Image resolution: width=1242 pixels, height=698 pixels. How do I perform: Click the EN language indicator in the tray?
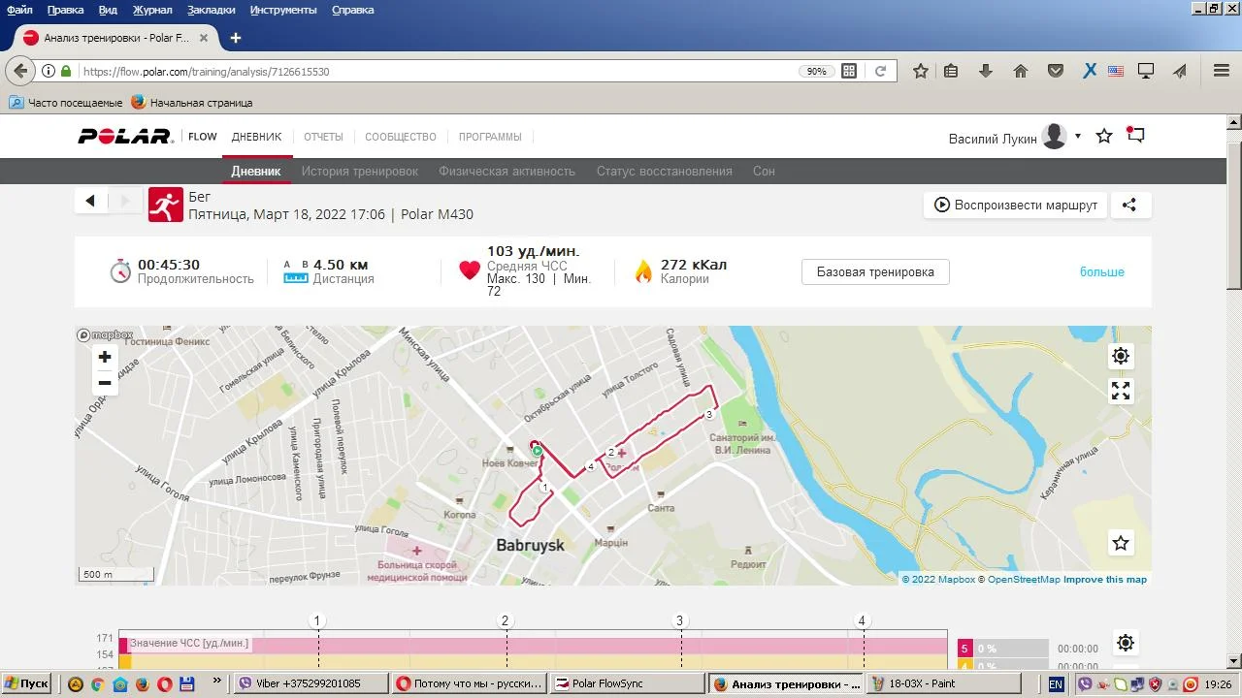click(1056, 683)
